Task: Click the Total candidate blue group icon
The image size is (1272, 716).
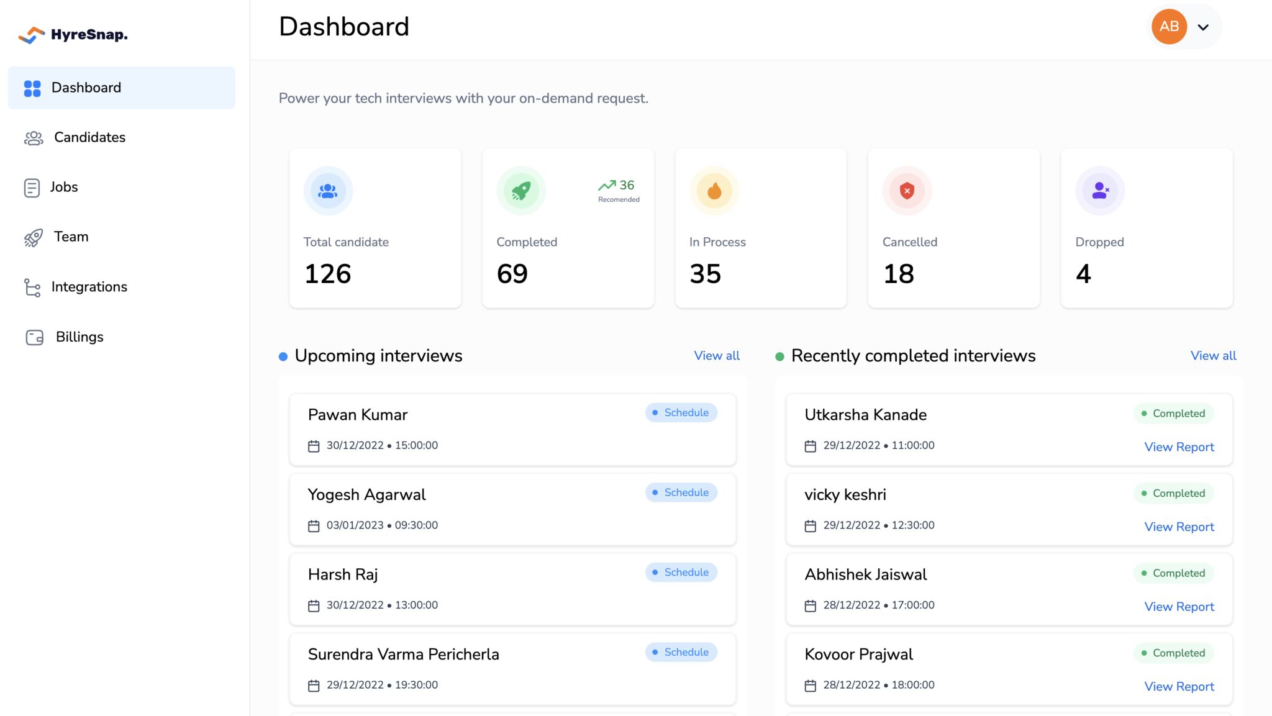Action: pyautogui.click(x=328, y=191)
